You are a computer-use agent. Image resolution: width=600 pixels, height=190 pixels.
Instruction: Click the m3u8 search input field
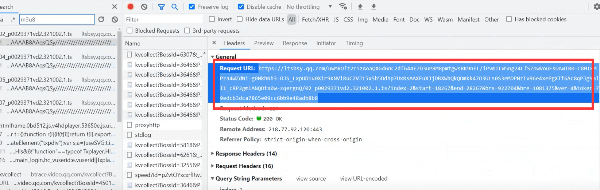click(57, 19)
